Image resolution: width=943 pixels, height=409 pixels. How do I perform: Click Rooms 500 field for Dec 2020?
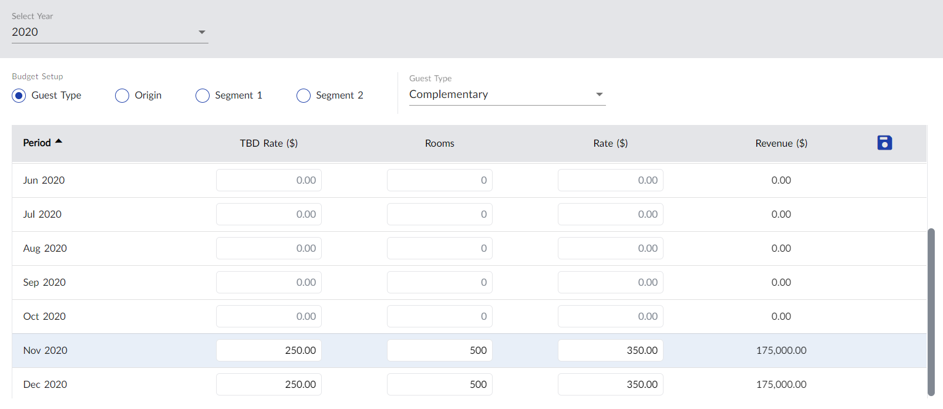pos(440,384)
